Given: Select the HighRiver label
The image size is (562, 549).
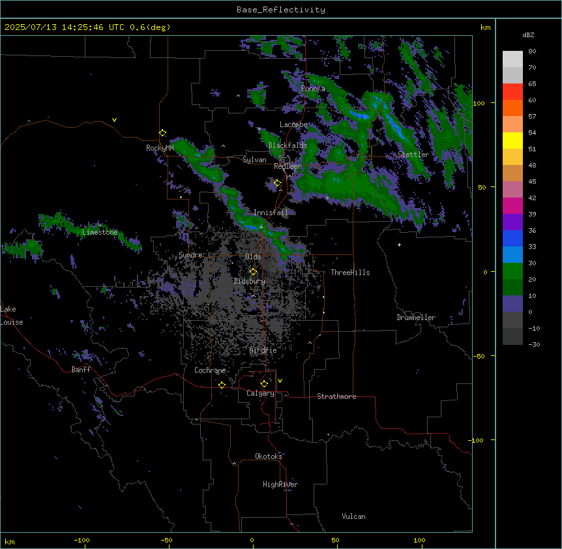Looking at the screenshot, I should click(280, 484).
